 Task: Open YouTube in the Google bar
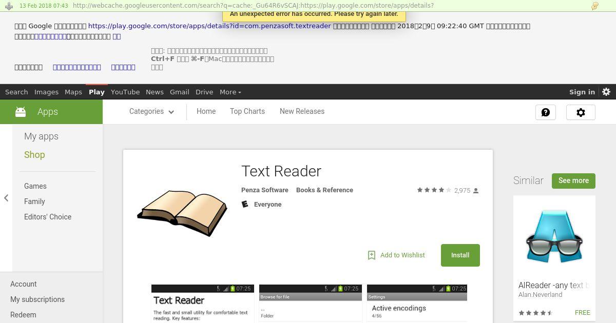point(125,92)
